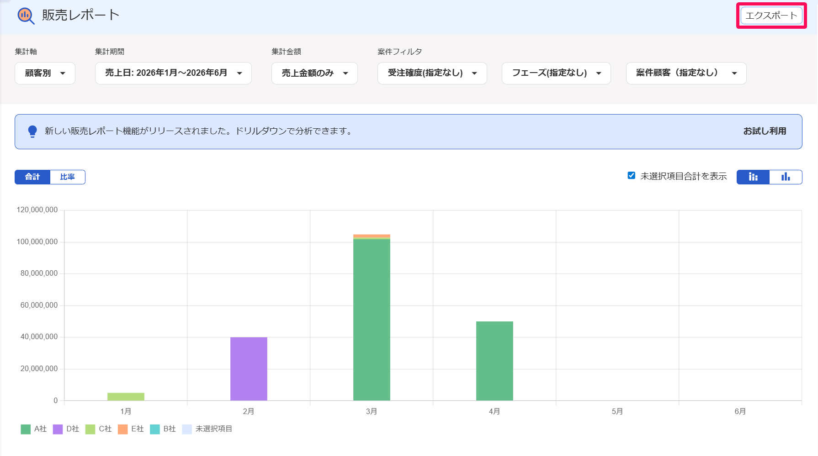Image resolution: width=818 pixels, height=456 pixels.
Task: Click the 2月 axis label
Action: (x=249, y=411)
